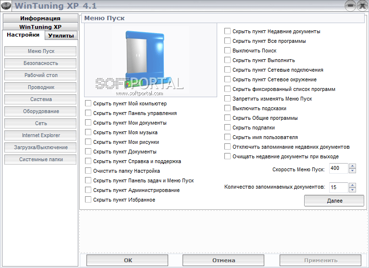Enable Скрыть пункт Панель управления

click(88, 113)
